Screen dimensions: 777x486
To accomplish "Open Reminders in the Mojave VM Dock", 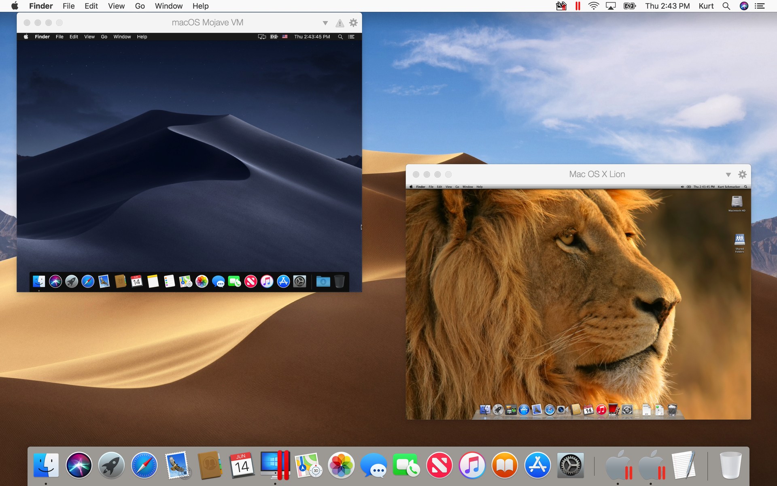I will [169, 281].
